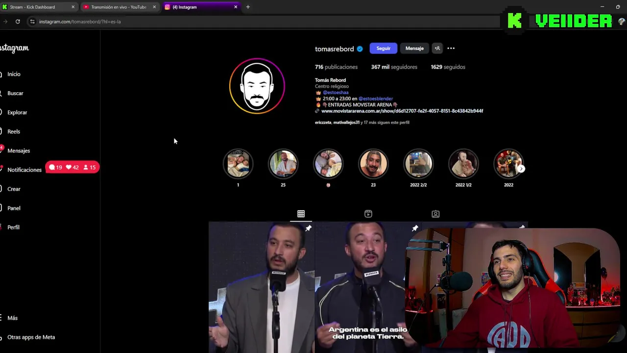Click mativallejos31 mutual follower link
This screenshot has height=353, width=627.
pos(346,123)
